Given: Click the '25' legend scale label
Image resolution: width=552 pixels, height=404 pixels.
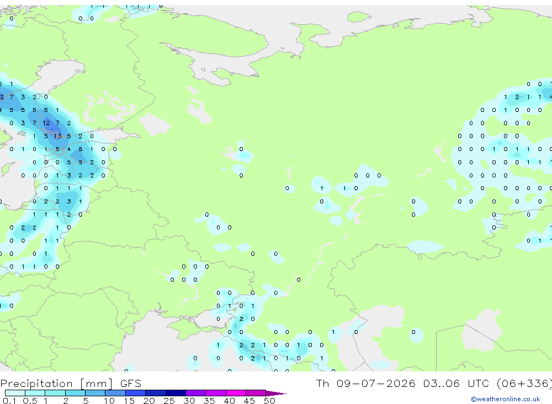Looking at the screenshot, I should click(169, 401).
